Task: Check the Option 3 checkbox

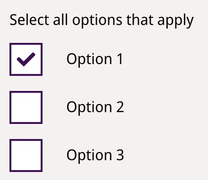Action: [26, 155]
